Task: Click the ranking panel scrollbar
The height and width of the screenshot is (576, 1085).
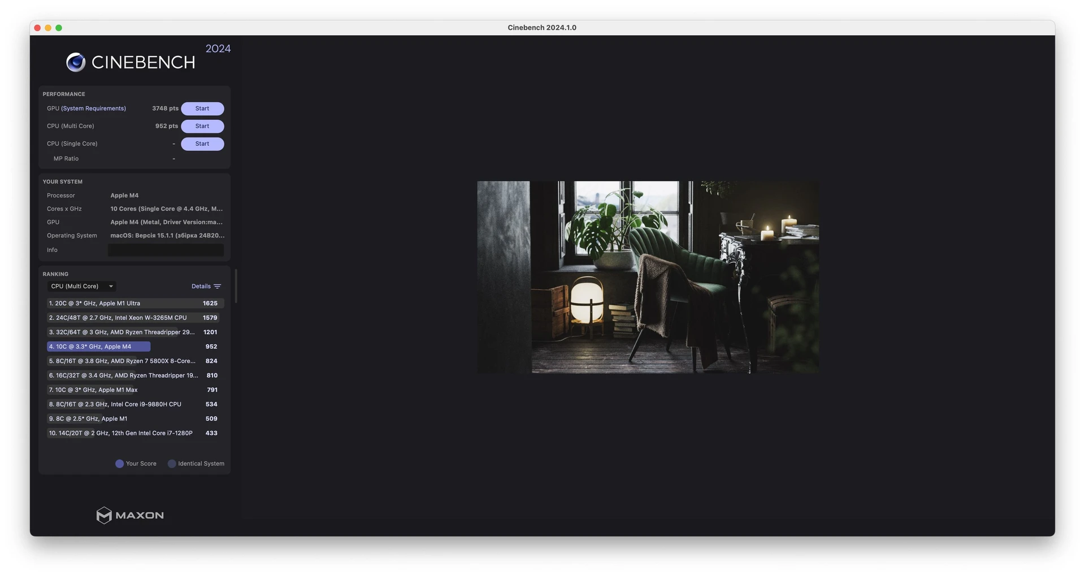Action: tap(236, 286)
